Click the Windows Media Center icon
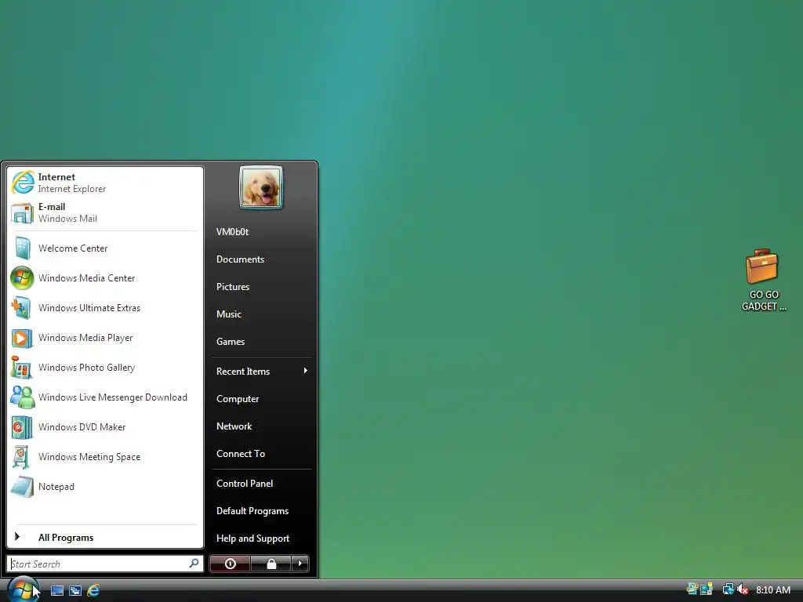803x602 pixels. pyautogui.click(x=23, y=278)
